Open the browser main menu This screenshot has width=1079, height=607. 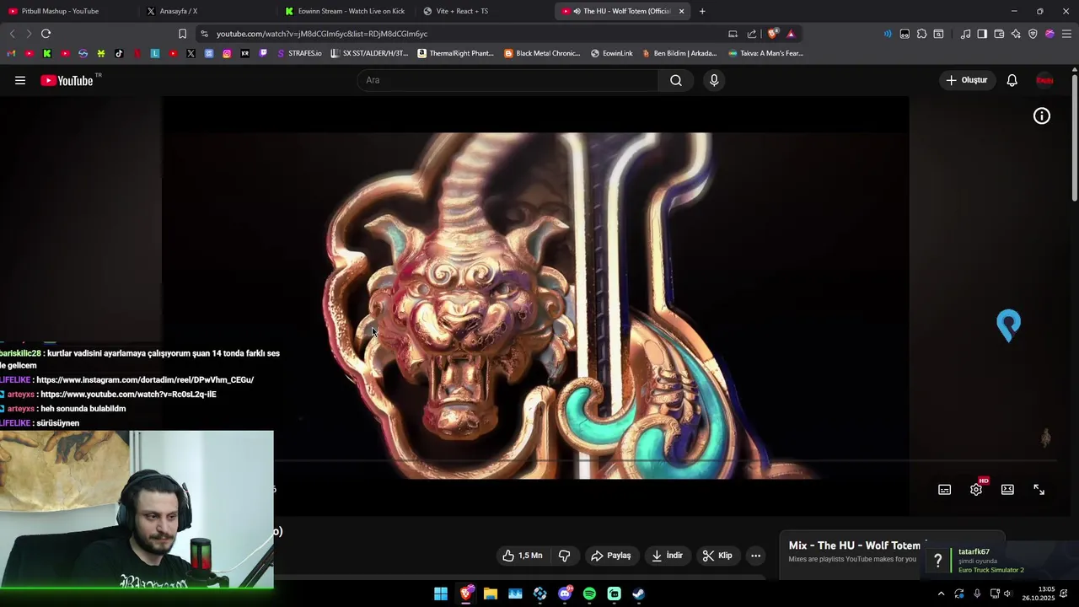point(1066,34)
